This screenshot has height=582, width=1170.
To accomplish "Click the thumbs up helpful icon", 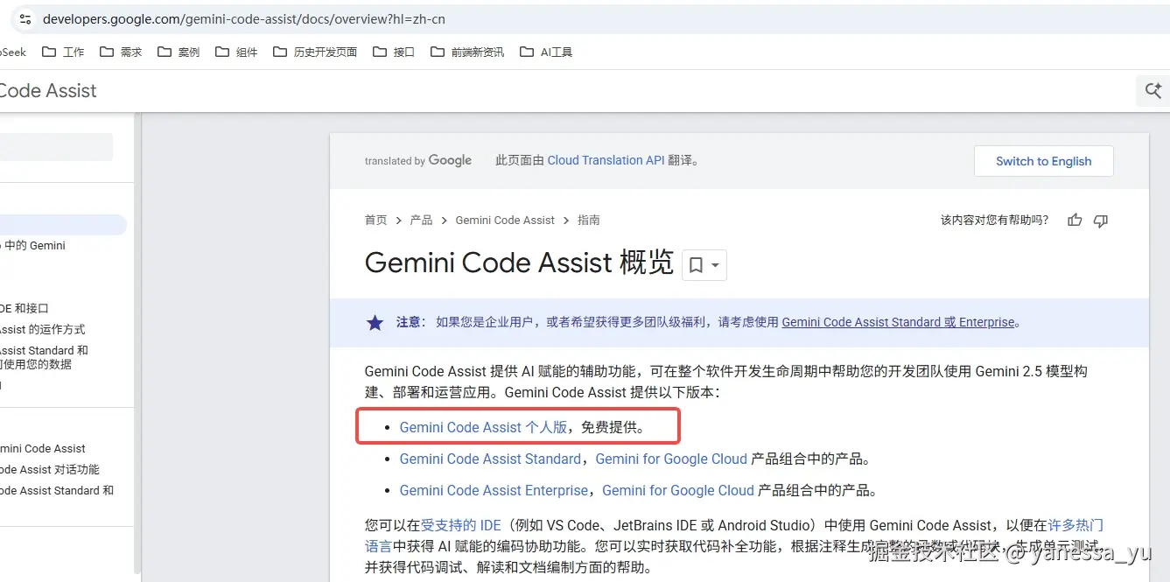I will click(x=1075, y=221).
